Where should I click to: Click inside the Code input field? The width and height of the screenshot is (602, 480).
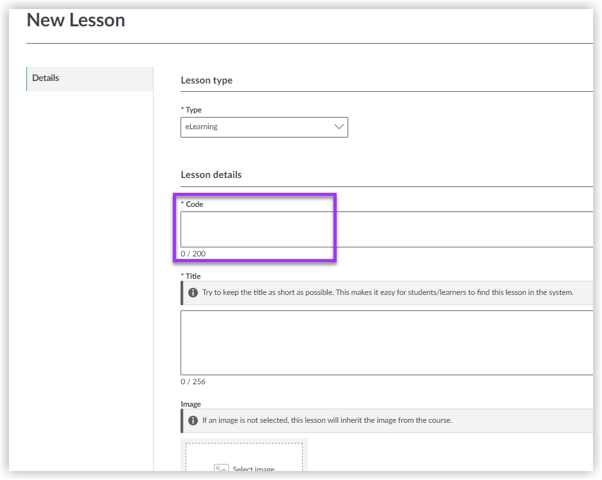(x=257, y=229)
